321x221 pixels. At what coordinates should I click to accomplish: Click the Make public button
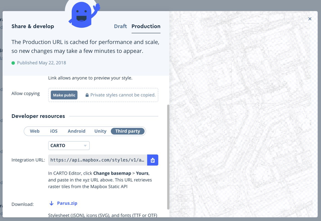[x=64, y=95]
